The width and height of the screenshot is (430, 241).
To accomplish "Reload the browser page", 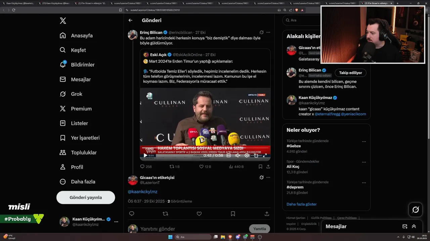I will coord(14,10).
